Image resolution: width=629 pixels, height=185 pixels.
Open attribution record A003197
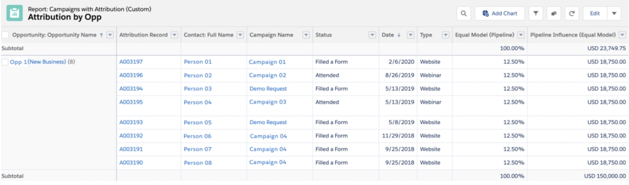pos(131,62)
